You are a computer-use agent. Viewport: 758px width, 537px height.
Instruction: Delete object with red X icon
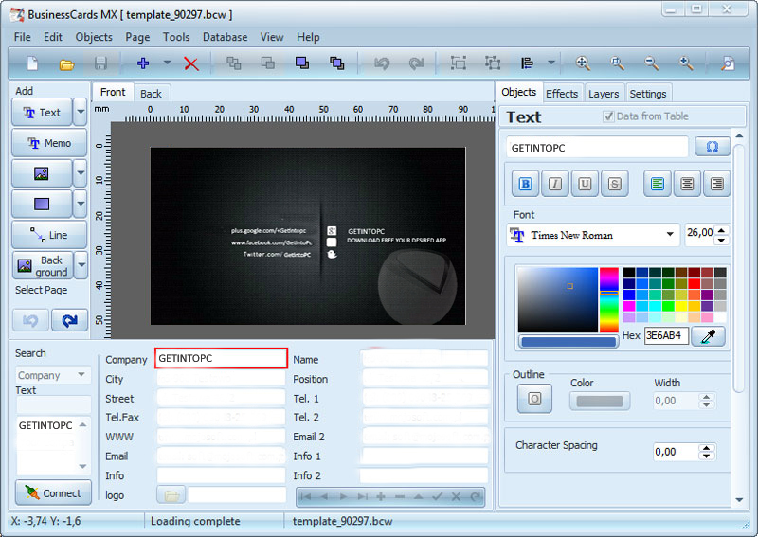(x=191, y=63)
